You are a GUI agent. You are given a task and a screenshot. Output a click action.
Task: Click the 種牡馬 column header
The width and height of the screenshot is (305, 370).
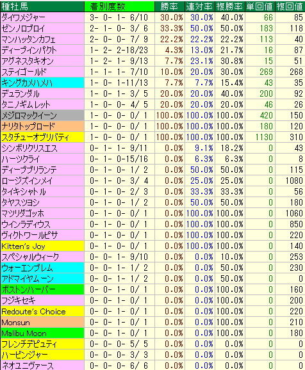pyautogui.click(x=42, y=6)
